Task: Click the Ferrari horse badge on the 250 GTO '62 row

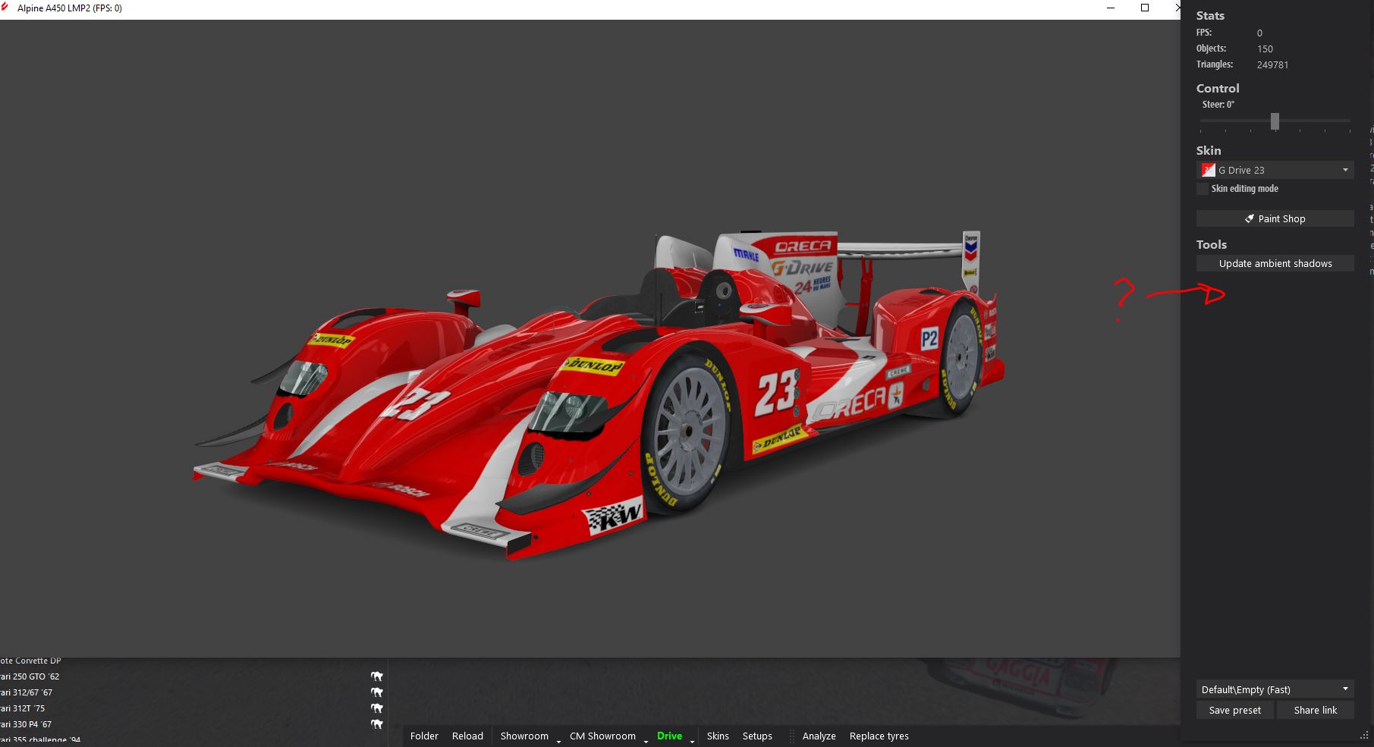Action: 376,676
